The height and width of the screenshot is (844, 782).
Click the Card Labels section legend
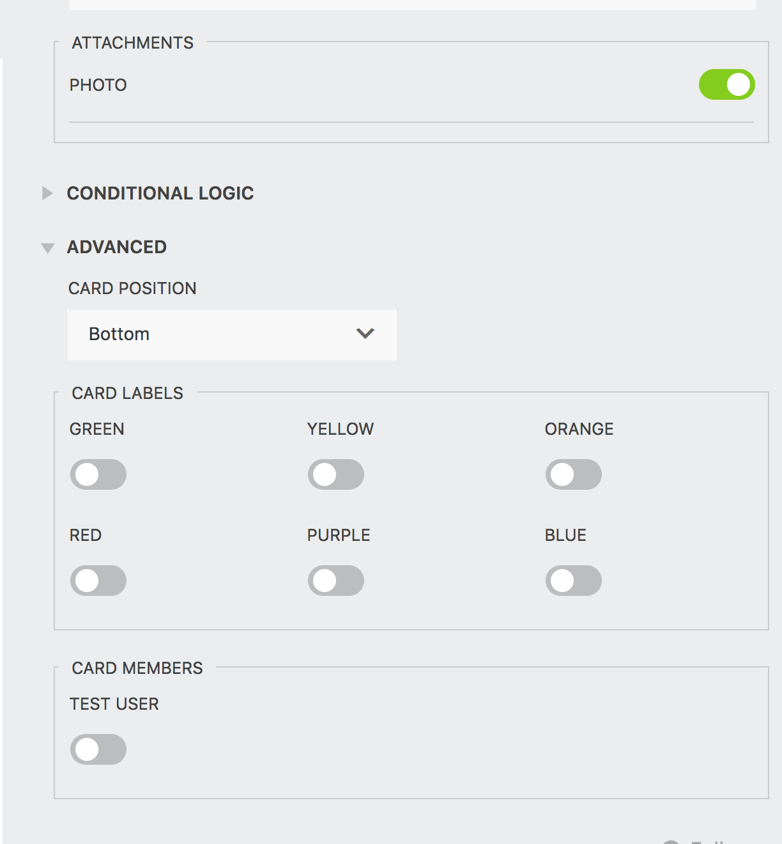point(126,393)
